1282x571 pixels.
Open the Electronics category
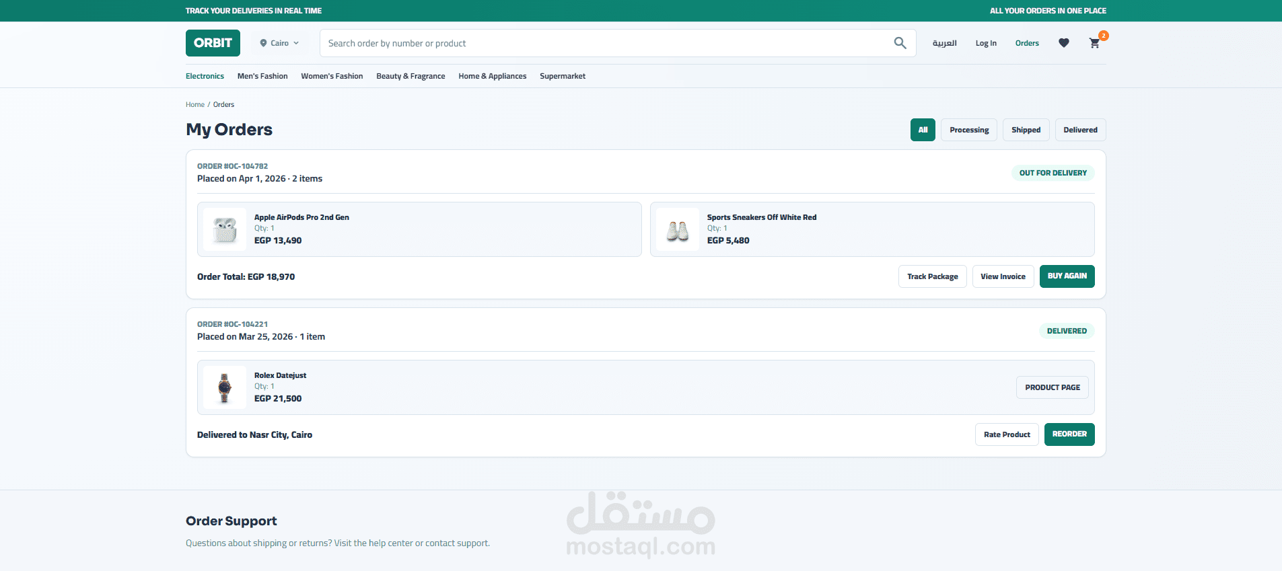[205, 76]
